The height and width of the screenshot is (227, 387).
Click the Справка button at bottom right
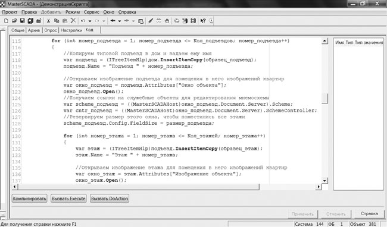(x=369, y=214)
